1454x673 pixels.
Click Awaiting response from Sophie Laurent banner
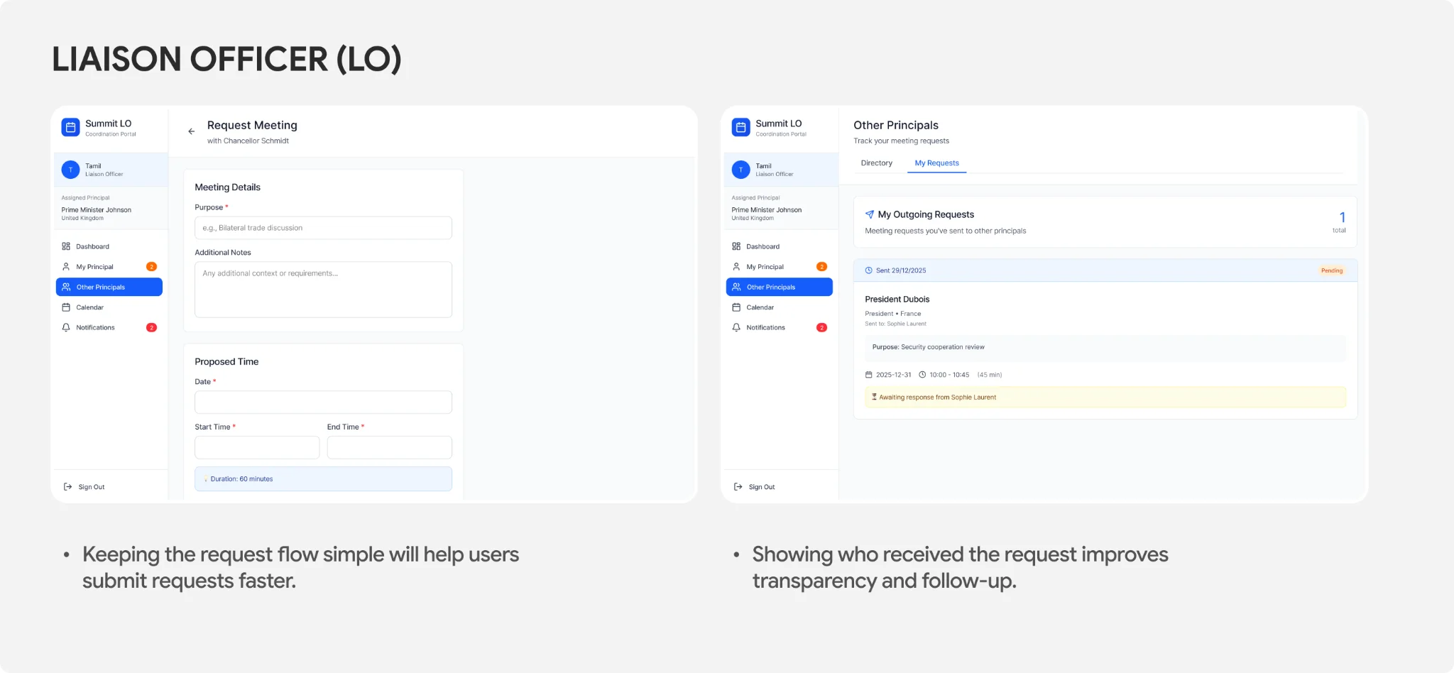(x=1105, y=398)
